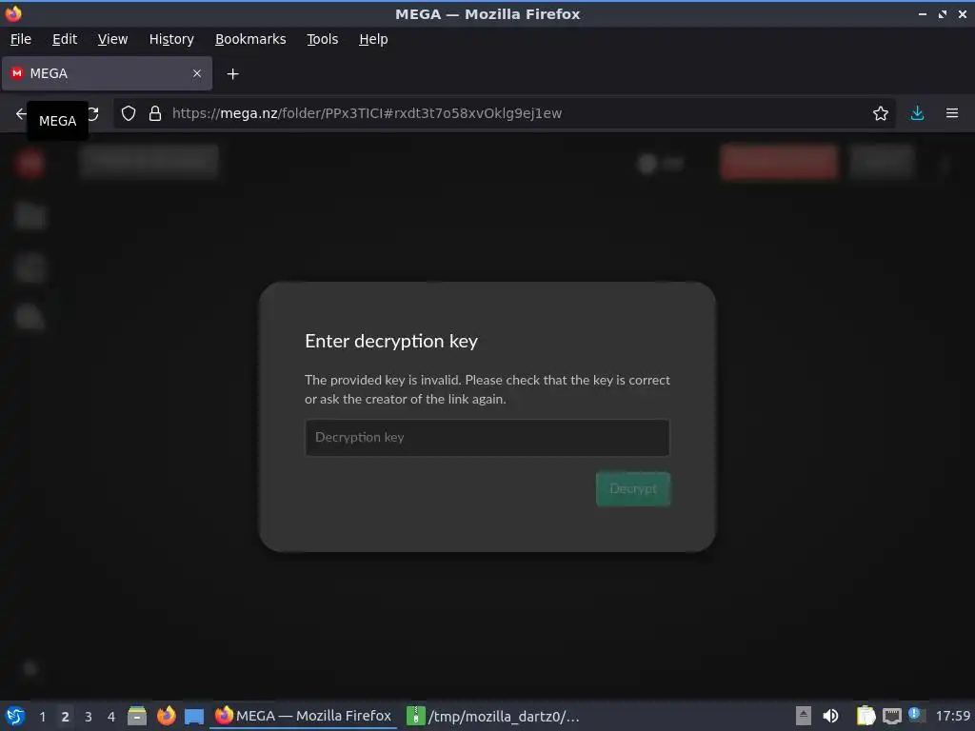This screenshot has height=731, width=975.
Task: Reload the page
Action: 92,114
